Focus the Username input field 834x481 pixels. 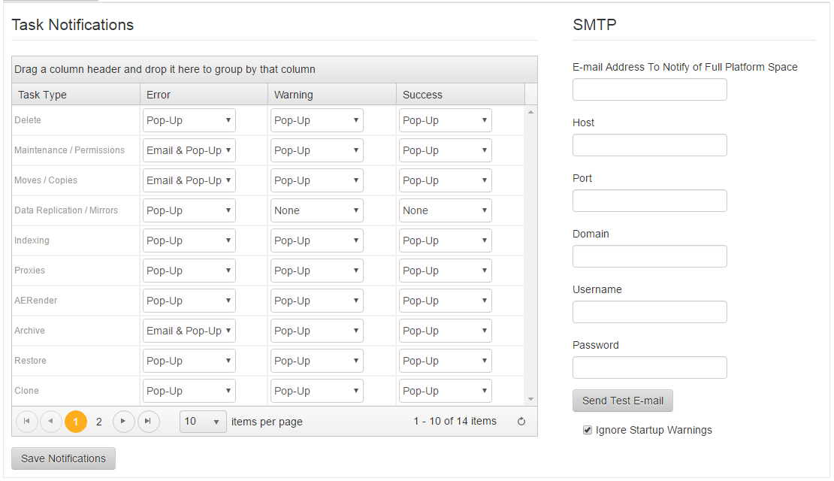coord(650,312)
